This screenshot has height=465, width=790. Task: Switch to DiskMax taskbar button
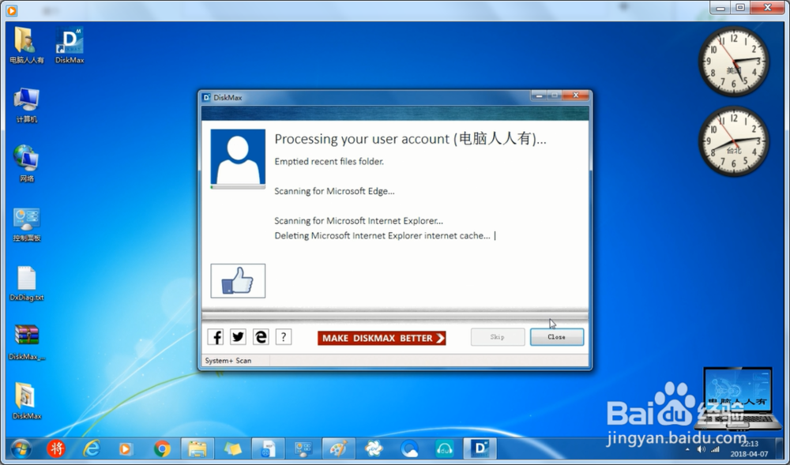[480, 448]
